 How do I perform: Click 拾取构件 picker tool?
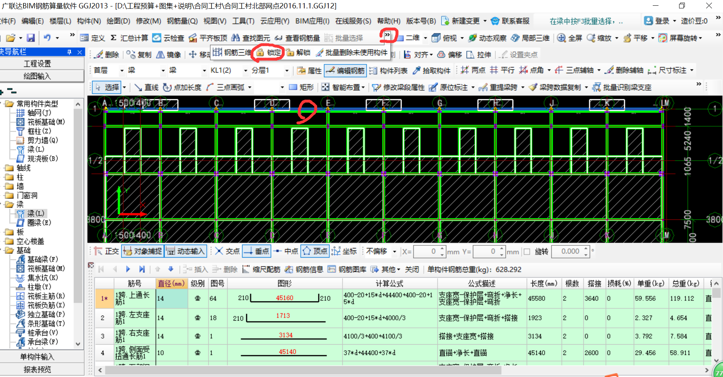[x=431, y=71]
